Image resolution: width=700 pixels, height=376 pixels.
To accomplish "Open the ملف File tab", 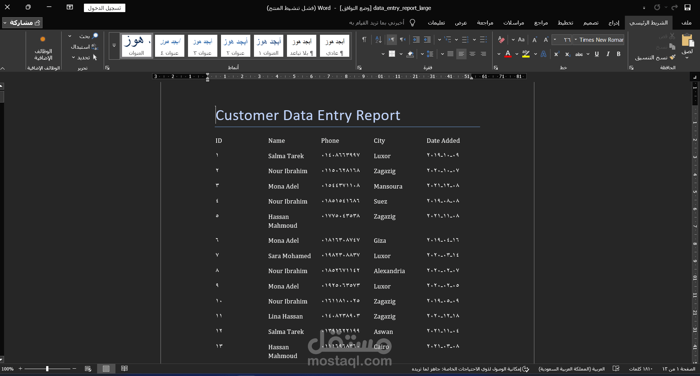I will [x=686, y=23].
